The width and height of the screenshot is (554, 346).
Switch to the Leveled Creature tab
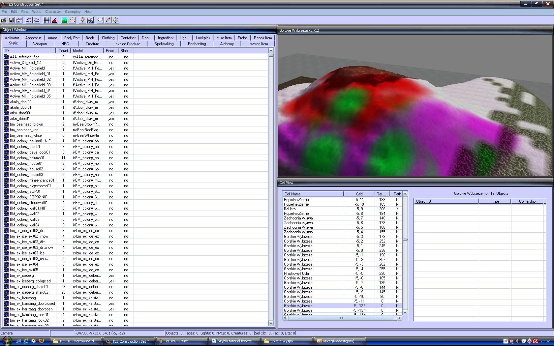click(x=127, y=44)
